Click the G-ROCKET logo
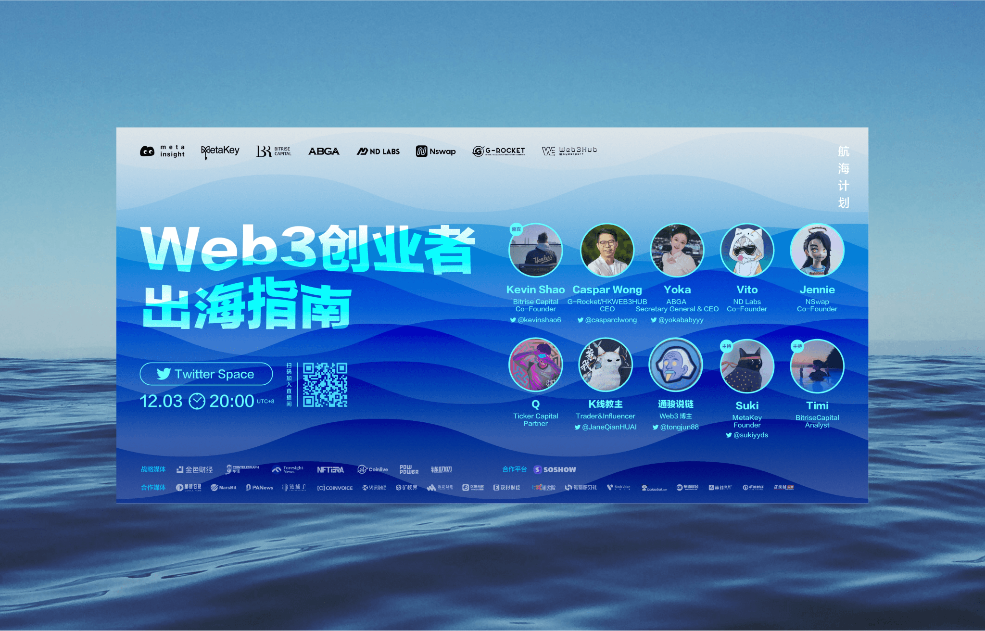The height and width of the screenshot is (631, 985). pyautogui.click(x=498, y=151)
